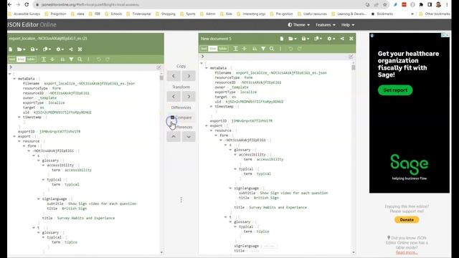
Task: Copy right document to left
Action: tap(174, 76)
